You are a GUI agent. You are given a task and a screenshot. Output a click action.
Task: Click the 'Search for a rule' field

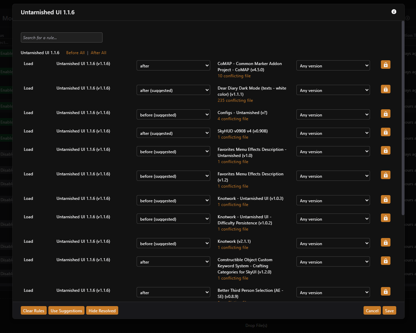point(62,37)
